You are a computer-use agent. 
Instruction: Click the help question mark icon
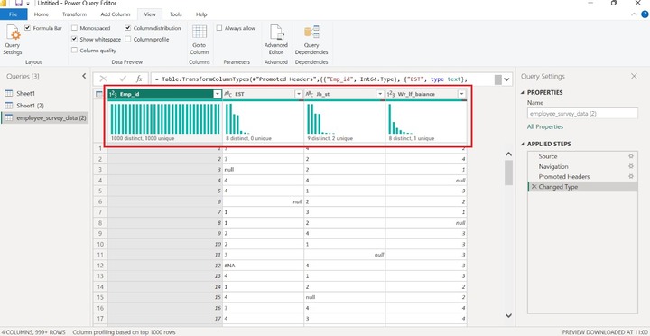click(645, 14)
